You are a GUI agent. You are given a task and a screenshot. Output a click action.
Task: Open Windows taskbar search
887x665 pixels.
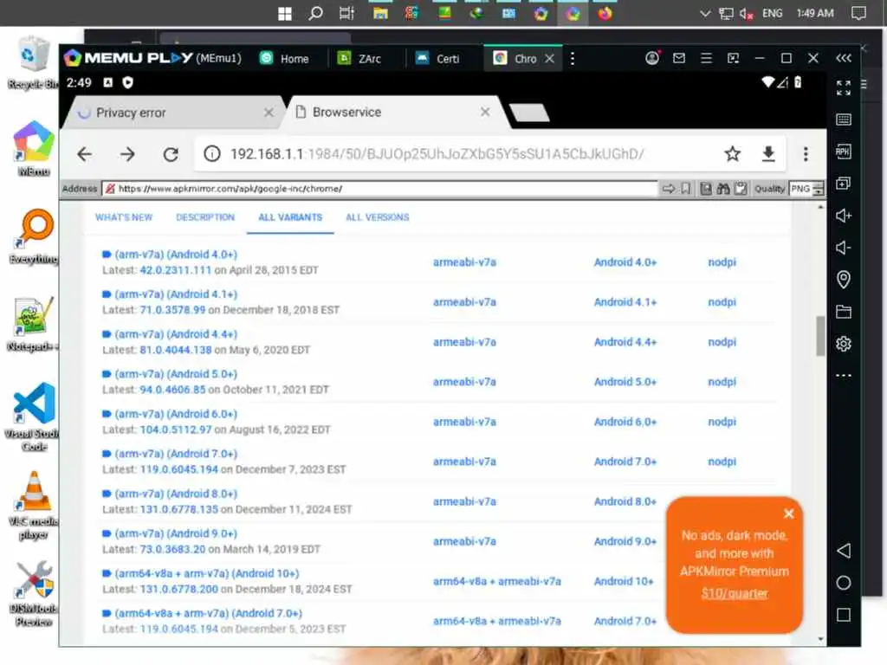point(315,13)
